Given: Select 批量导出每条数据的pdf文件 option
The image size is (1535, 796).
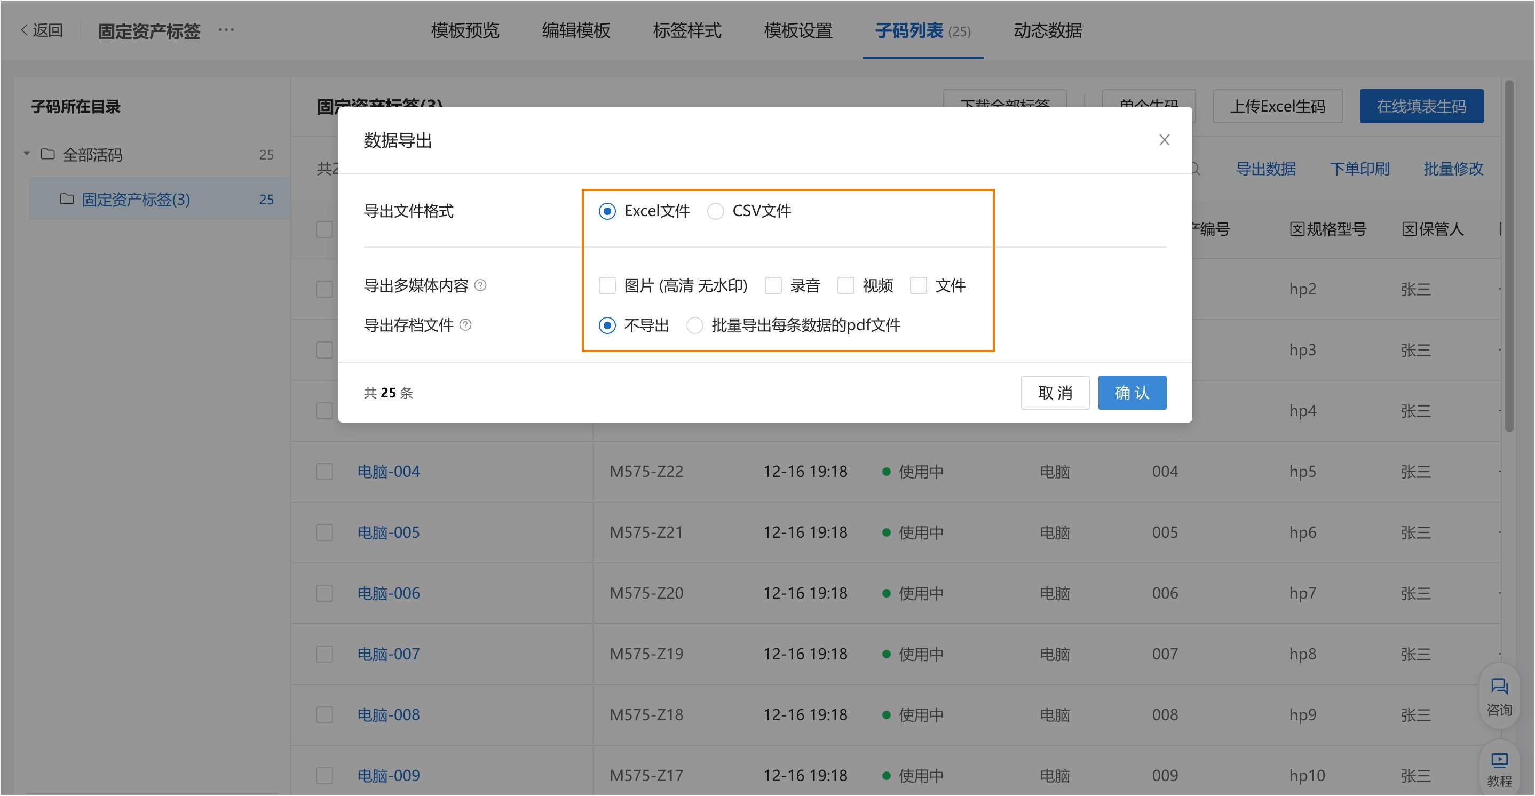Looking at the screenshot, I should [695, 325].
